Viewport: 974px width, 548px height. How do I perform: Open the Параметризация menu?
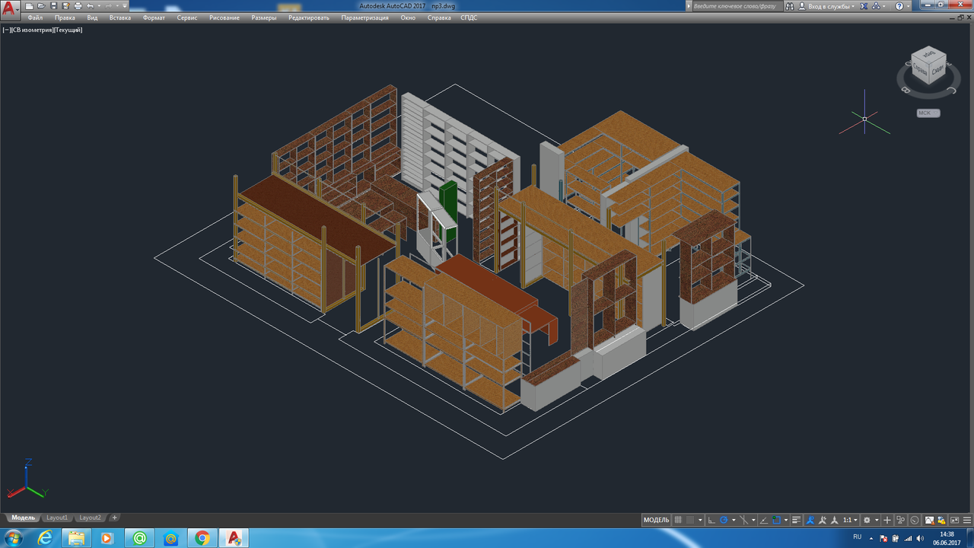click(x=365, y=18)
